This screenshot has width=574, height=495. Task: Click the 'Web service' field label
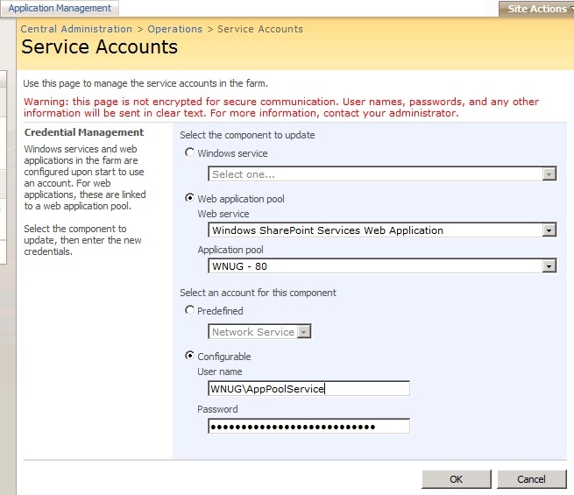[x=223, y=214]
